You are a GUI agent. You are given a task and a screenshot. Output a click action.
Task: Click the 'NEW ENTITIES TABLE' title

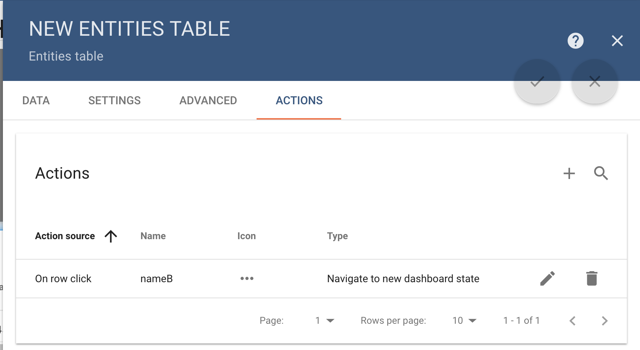point(129,29)
